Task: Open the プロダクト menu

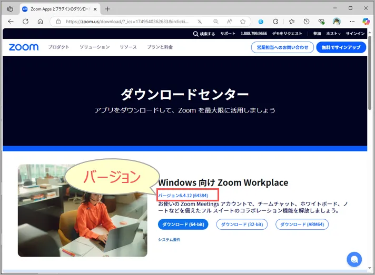Action: click(59, 47)
